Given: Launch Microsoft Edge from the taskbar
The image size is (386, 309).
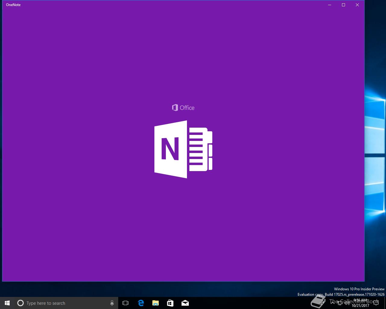Looking at the screenshot, I should 141,303.
